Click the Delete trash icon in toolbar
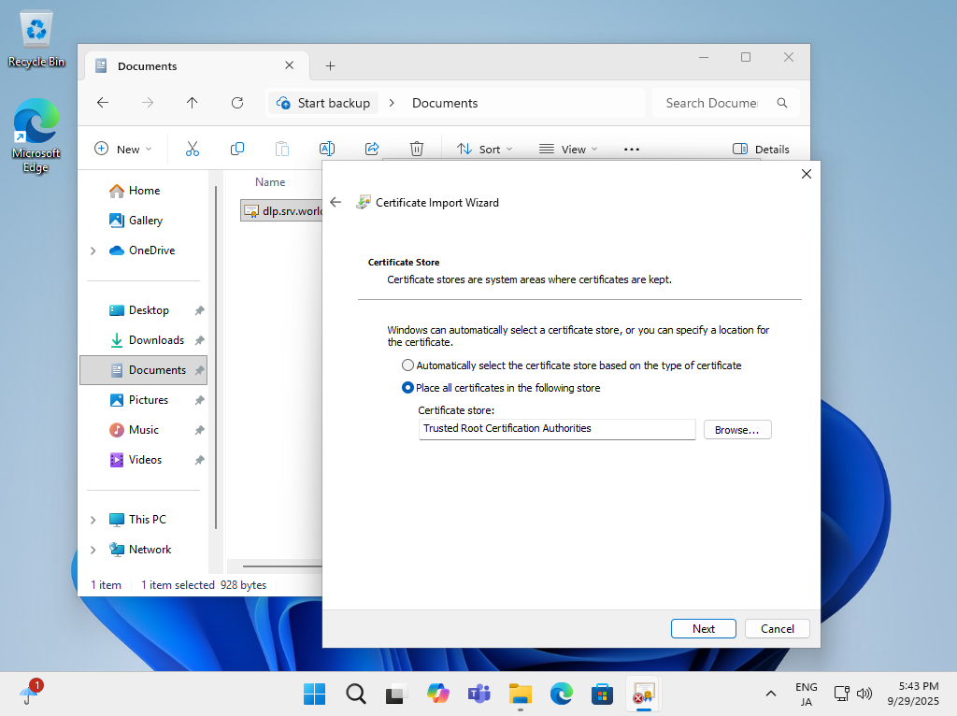957x716 pixels. click(x=417, y=149)
